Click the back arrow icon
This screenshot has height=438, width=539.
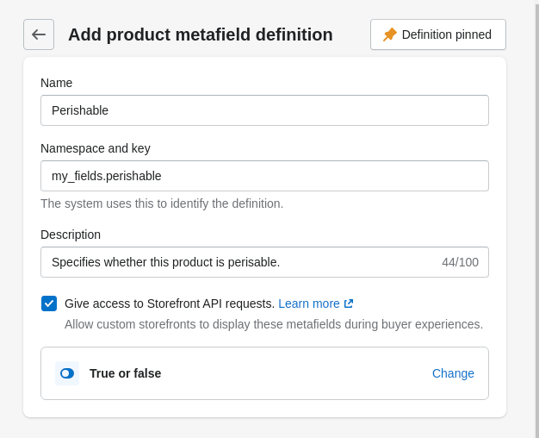coord(39,34)
